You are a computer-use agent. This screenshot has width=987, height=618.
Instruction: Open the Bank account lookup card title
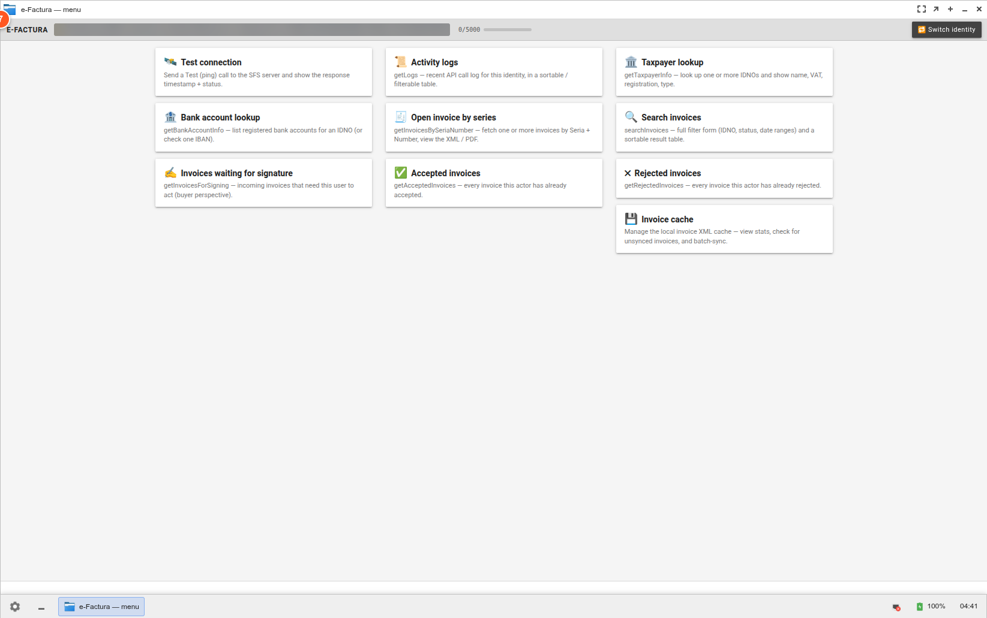pyautogui.click(x=220, y=117)
